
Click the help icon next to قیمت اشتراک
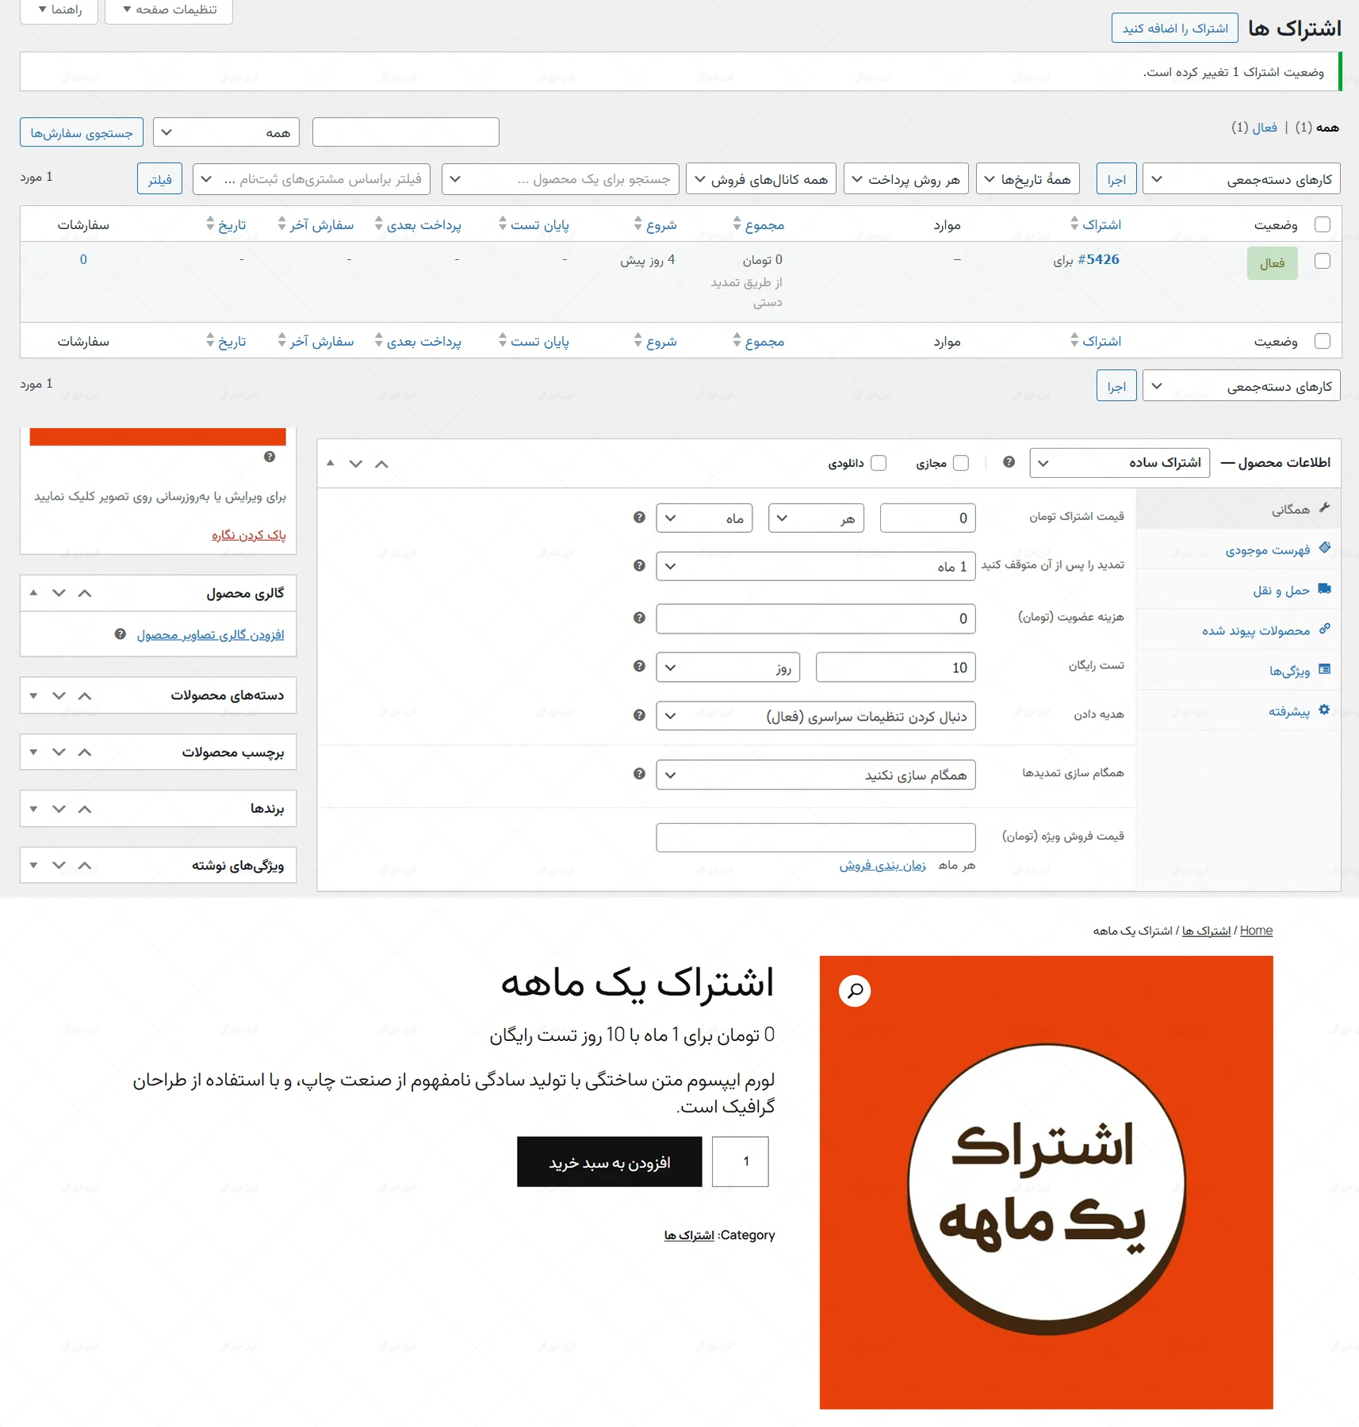[638, 518]
